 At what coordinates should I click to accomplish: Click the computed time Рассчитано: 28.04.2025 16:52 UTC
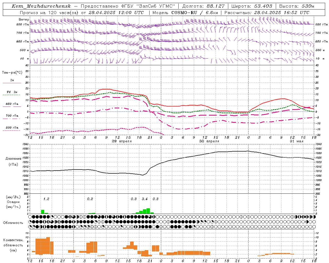coord(267,13)
